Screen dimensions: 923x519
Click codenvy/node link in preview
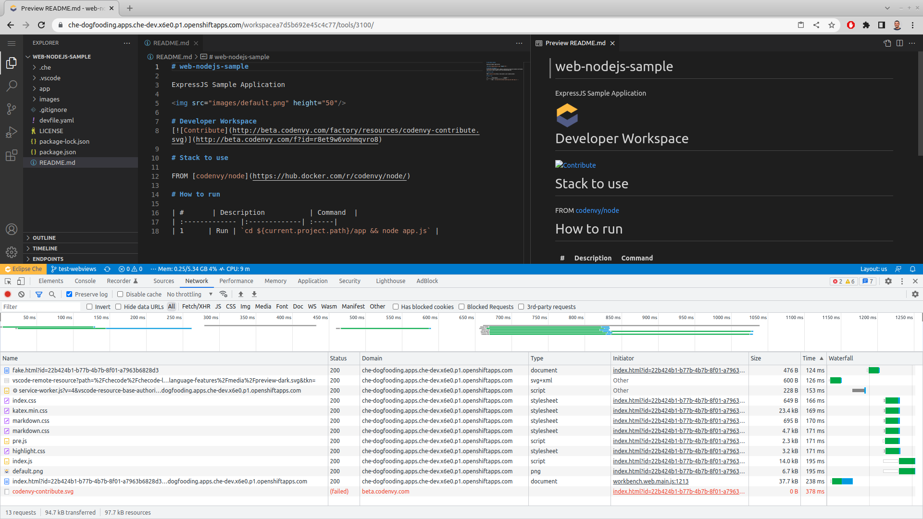(x=597, y=210)
